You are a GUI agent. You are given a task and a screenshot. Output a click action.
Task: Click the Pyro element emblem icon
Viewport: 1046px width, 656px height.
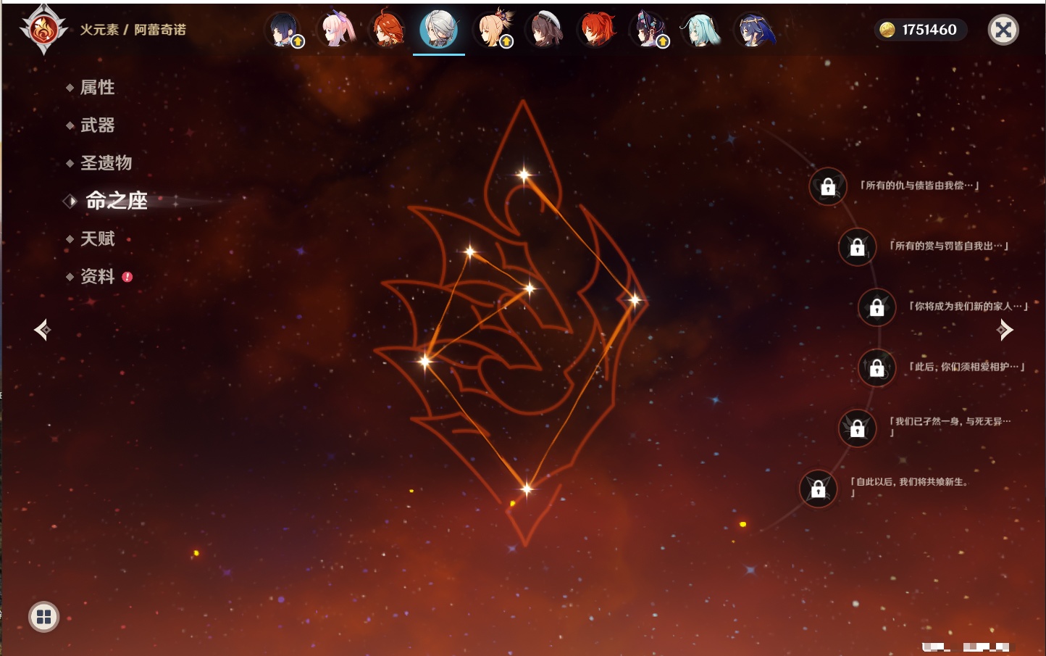pos(43,30)
